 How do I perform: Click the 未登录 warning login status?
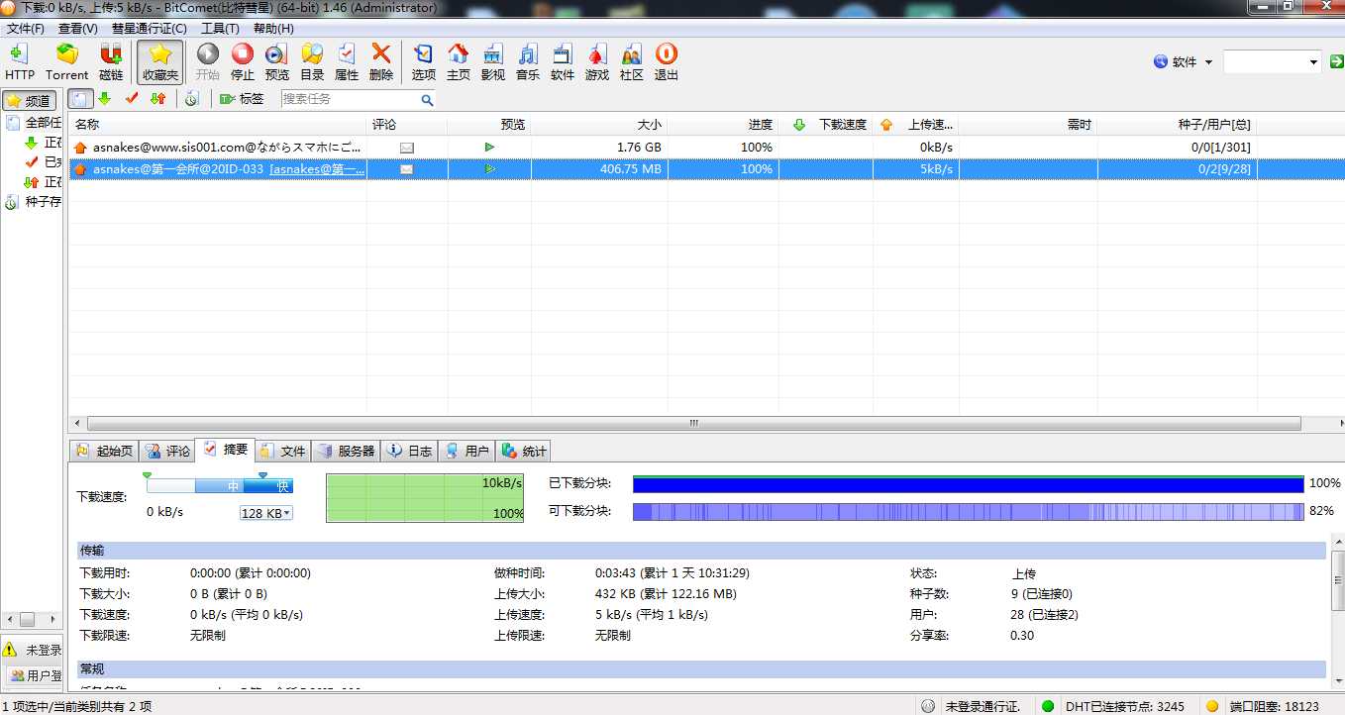click(x=34, y=650)
